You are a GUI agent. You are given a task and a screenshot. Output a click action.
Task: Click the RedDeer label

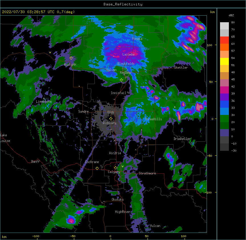coord(126,73)
